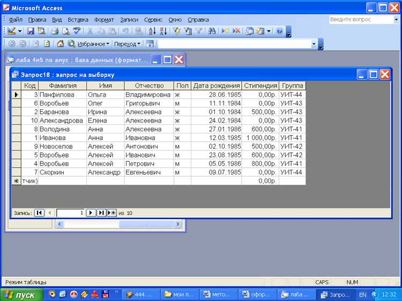Screen dimensions: 402x301
Task: Click the New Record toolbar icon
Action: 225,32
